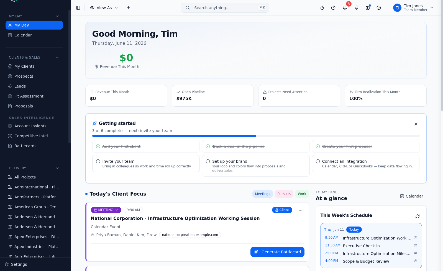Viewport: 443px width, 271px height.
Task: Collapse the DELIVERY section
Action: coord(57,168)
